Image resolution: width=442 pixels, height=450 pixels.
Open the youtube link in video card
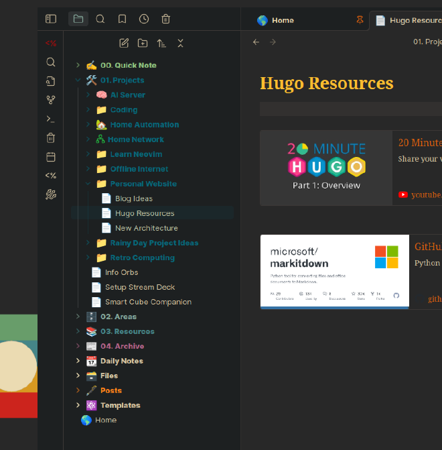click(x=427, y=195)
